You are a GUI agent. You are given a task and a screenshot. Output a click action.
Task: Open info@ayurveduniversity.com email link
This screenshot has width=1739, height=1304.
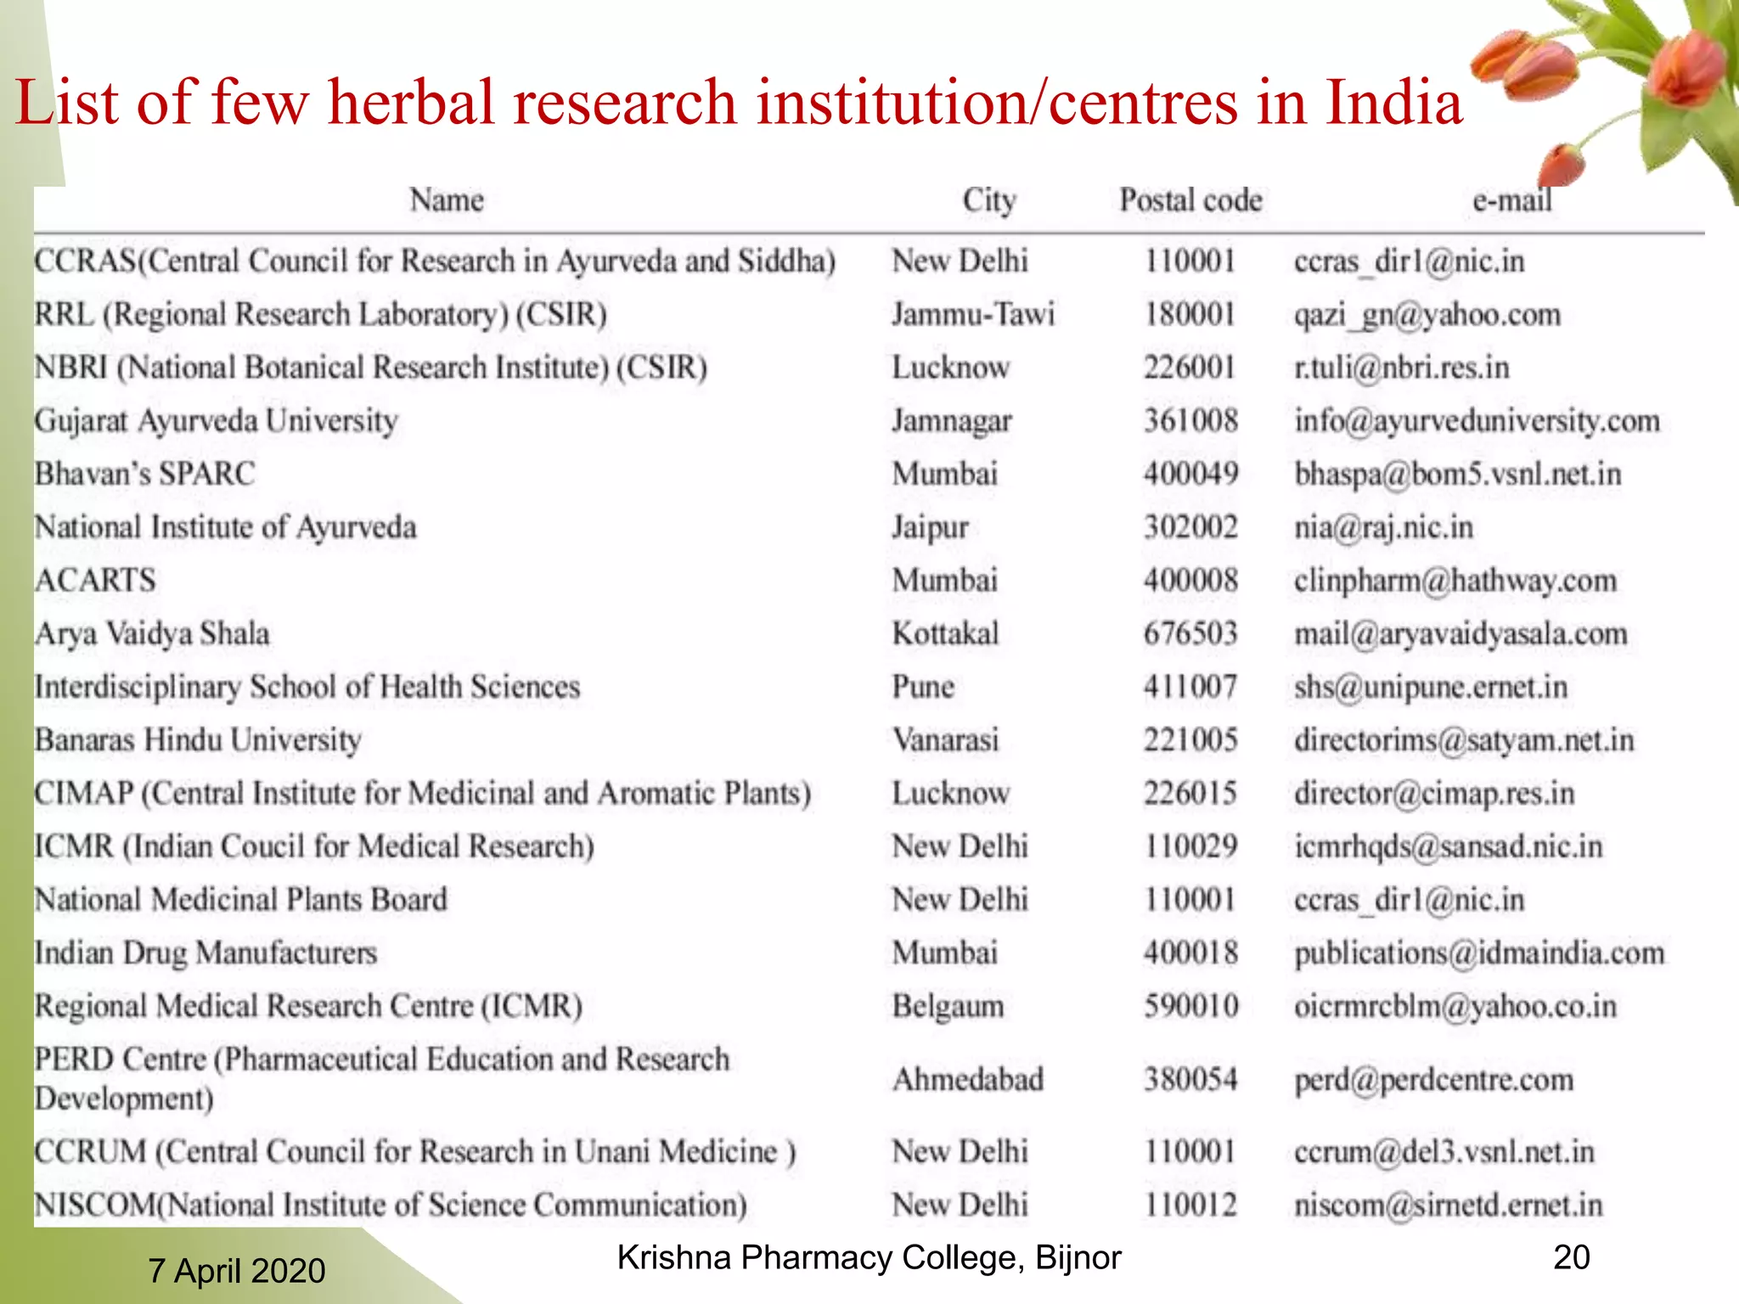(x=1477, y=421)
